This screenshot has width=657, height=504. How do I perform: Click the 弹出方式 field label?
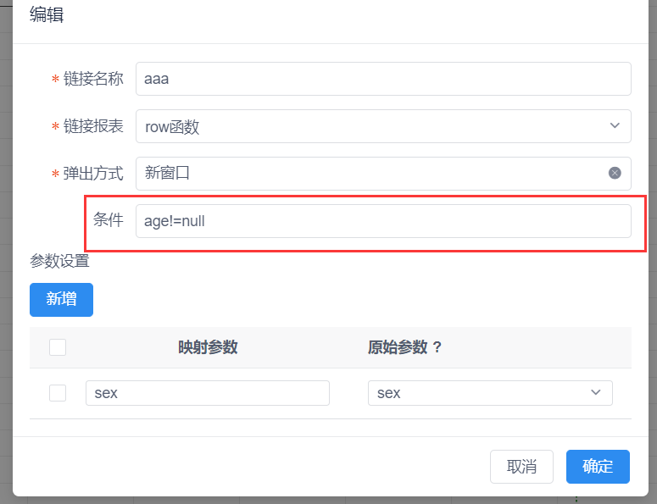[x=93, y=174]
